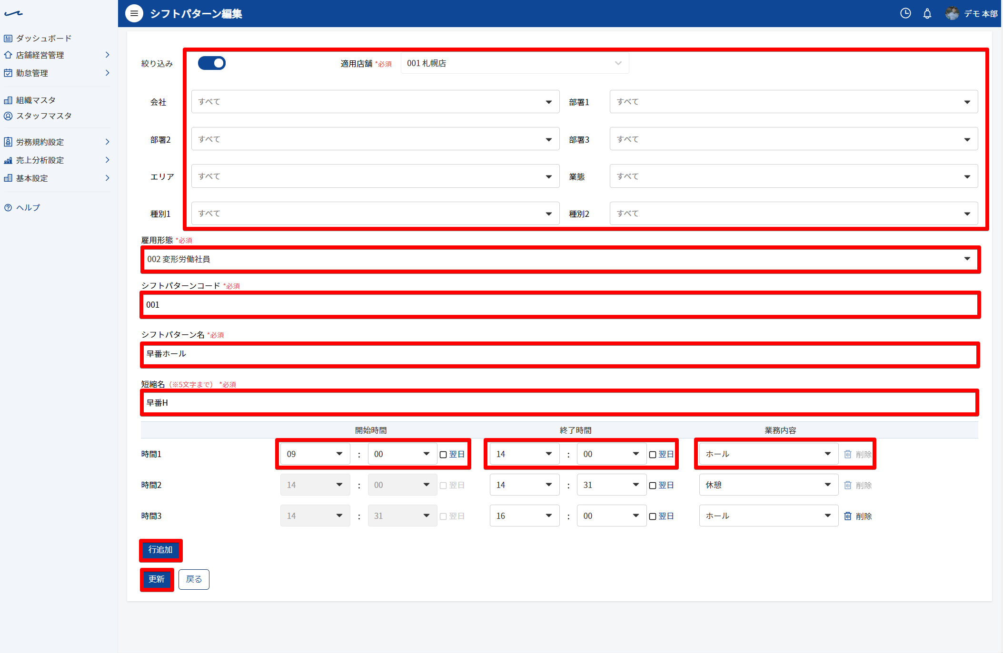Click the ダッシュボード sidebar icon

(x=8, y=38)
